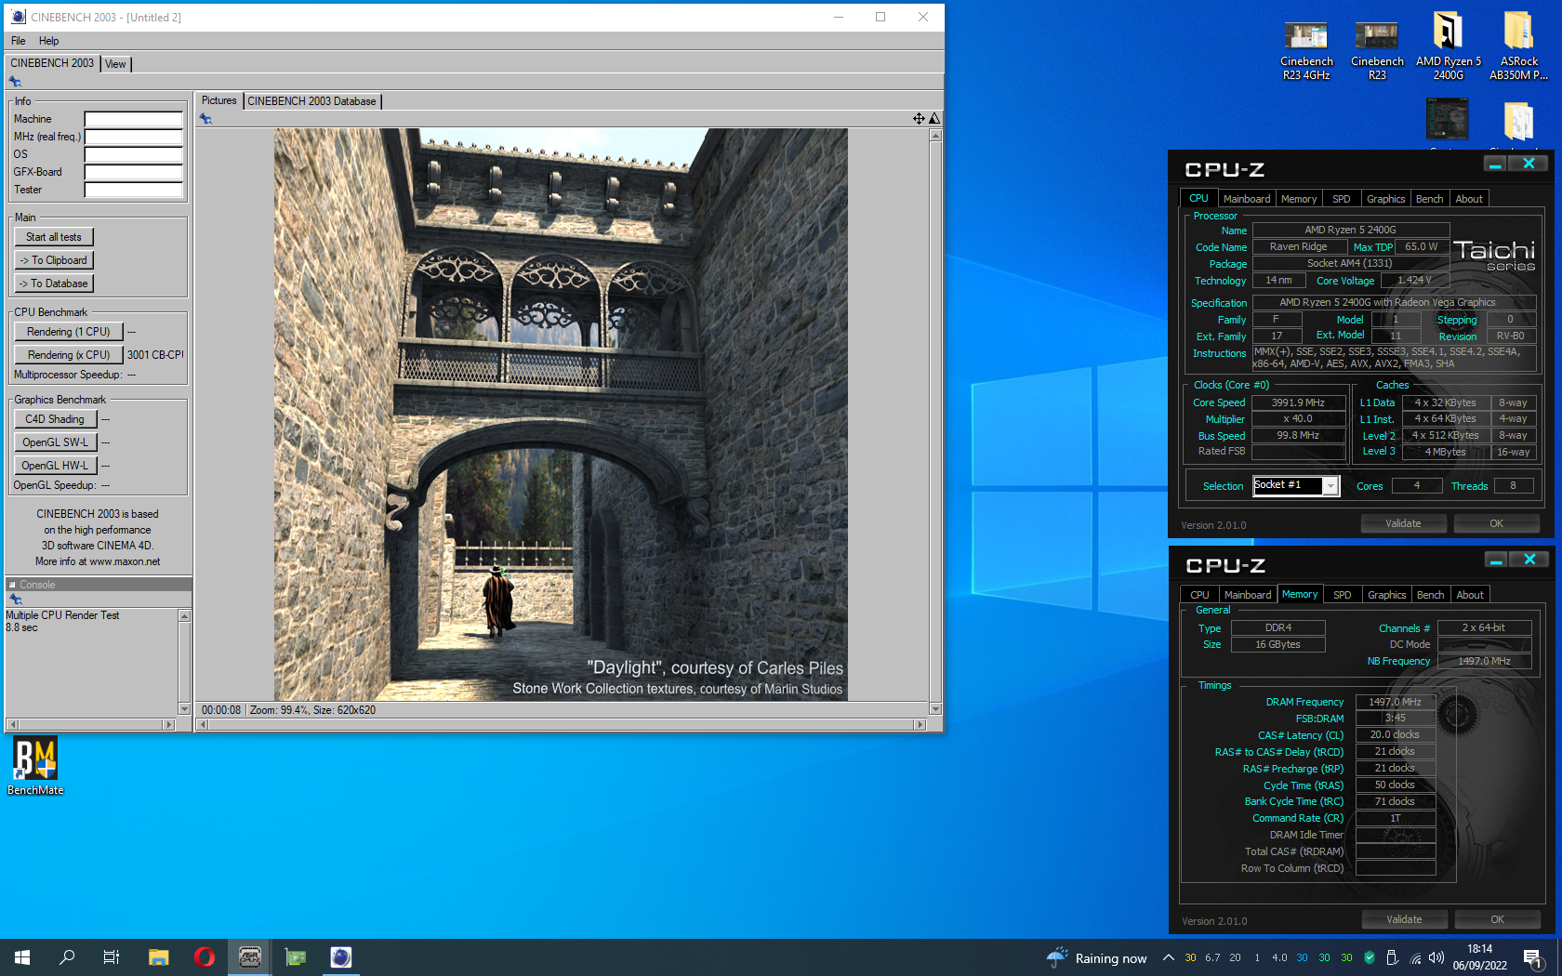Minimize the lower CPU-Z Memory window
This screenshot has width=1562, height=976.
(1496, 560)
